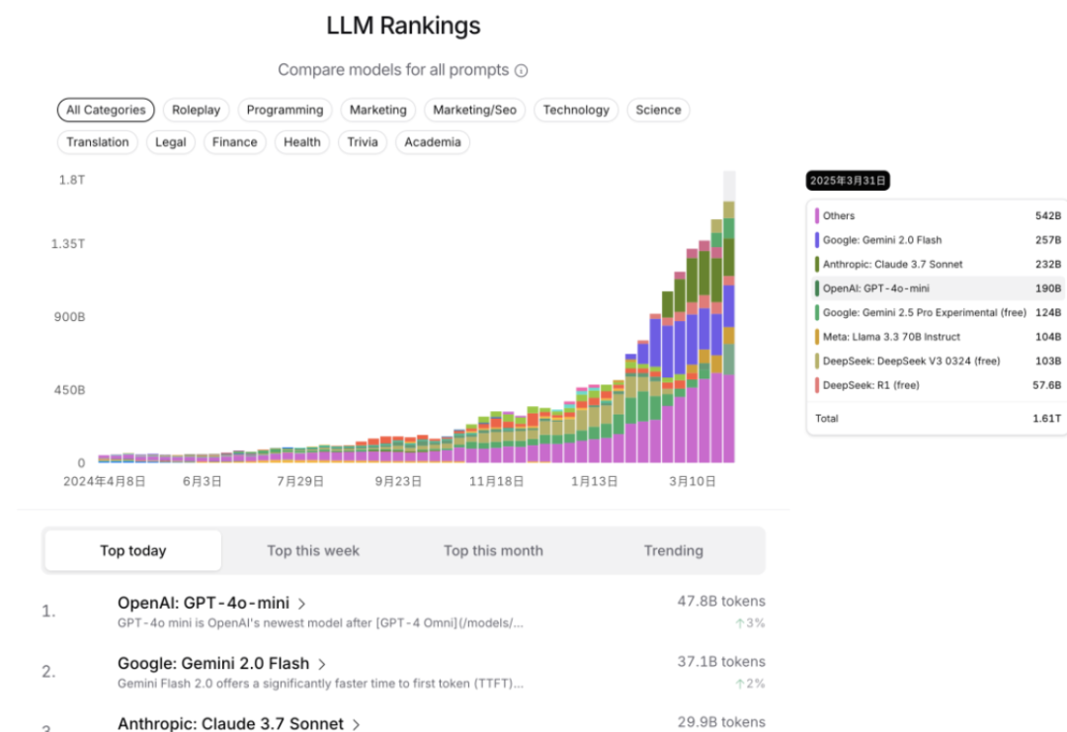Image resolution: width=1067 pixels, height=732 pixels.
Task: Click the 37.1B tokens value
Action: pyautogui.click(x=721, y=662)
